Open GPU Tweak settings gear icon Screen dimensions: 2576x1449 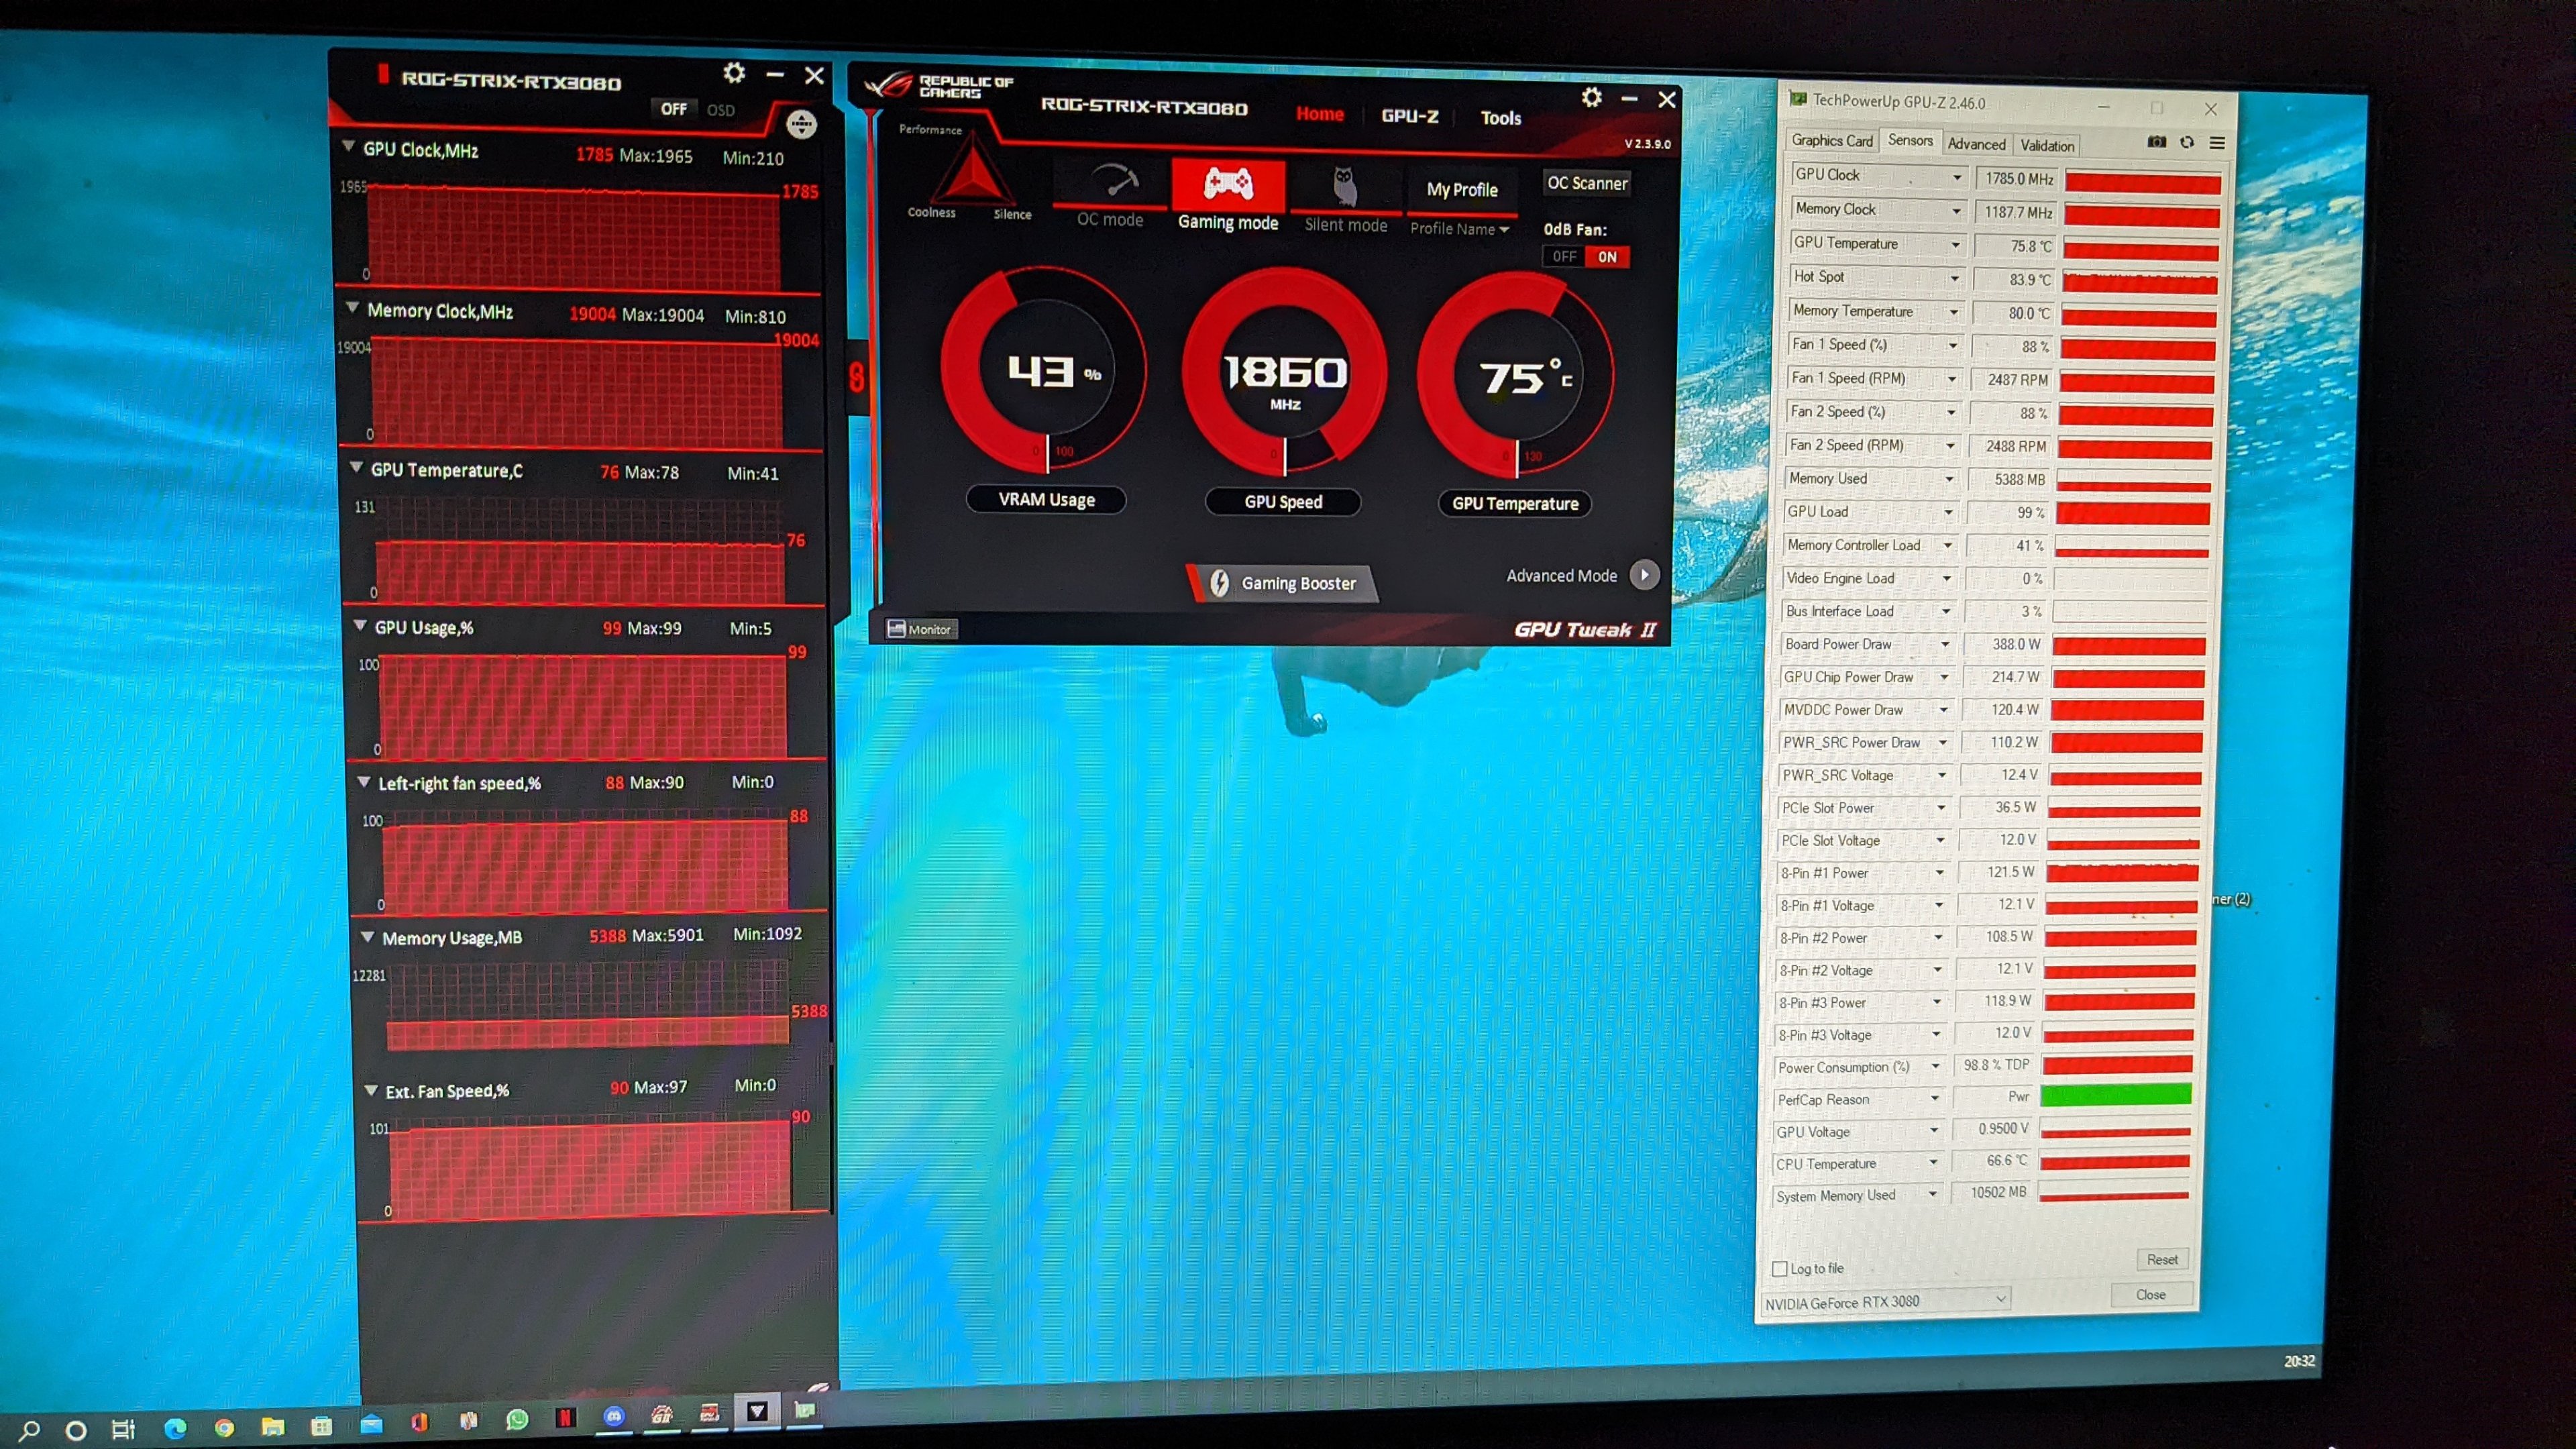pyautogui.click(x=1591, y=97)
